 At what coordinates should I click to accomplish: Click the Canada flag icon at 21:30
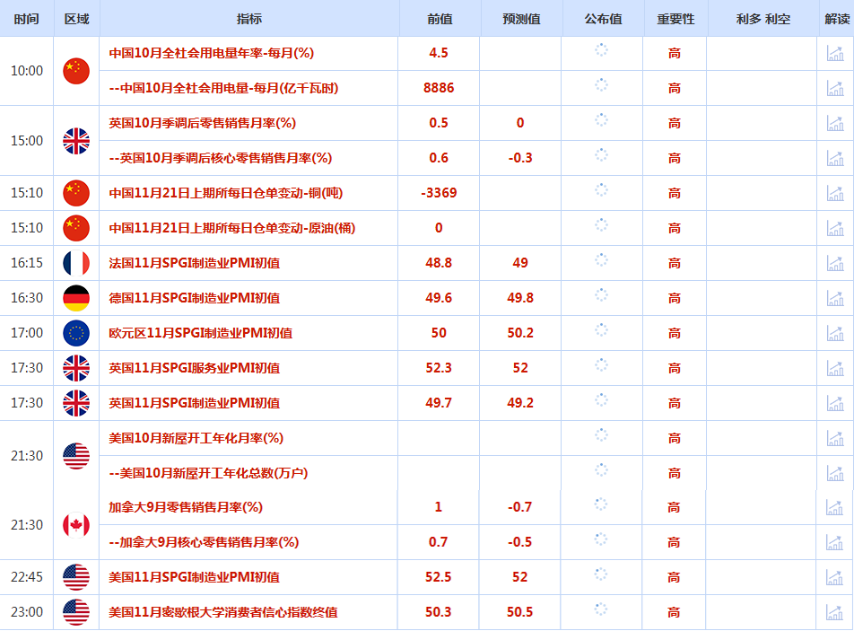point(76,525)
